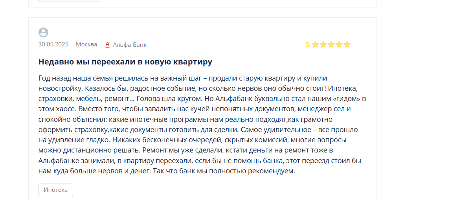Image resolution: width=461 pixels, height=204 pixels.
Task: Select the fifth rating star
Action: (347, 44)
